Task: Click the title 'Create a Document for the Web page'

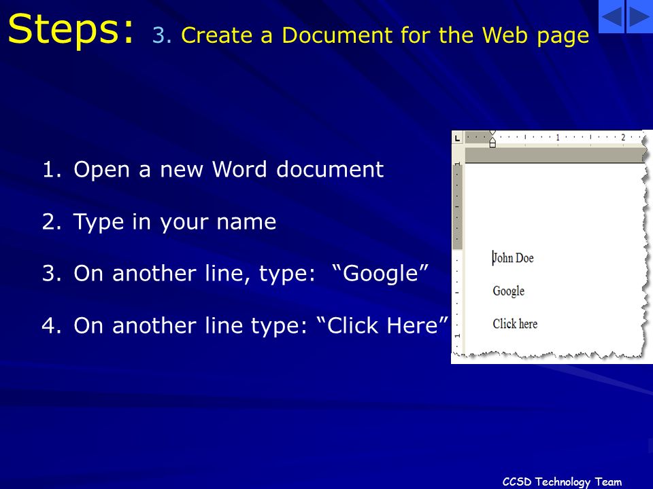Action: 385,35
